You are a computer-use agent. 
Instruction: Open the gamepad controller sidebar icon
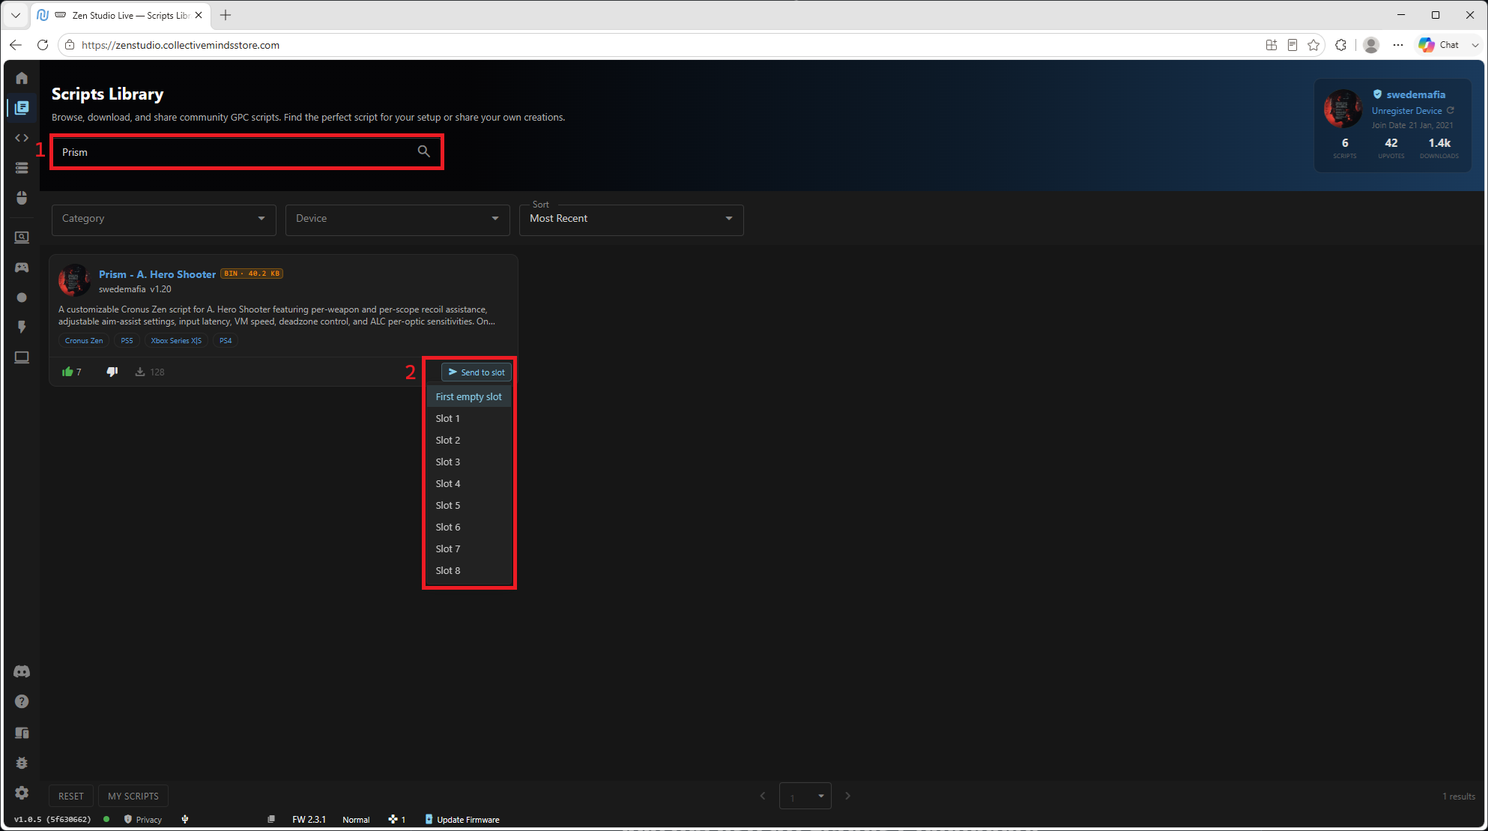tap(22, 268)
